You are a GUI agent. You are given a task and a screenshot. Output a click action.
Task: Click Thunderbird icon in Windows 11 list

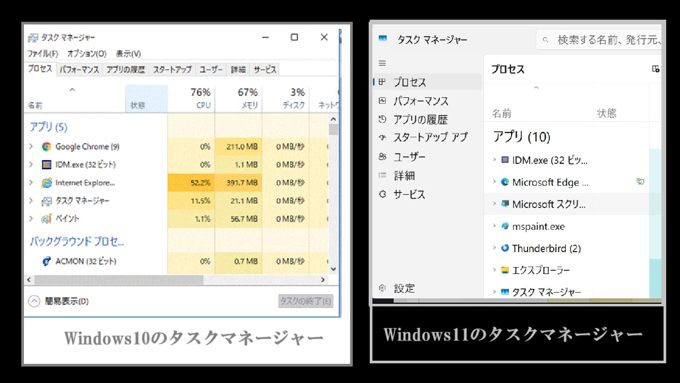coord(505,248)
